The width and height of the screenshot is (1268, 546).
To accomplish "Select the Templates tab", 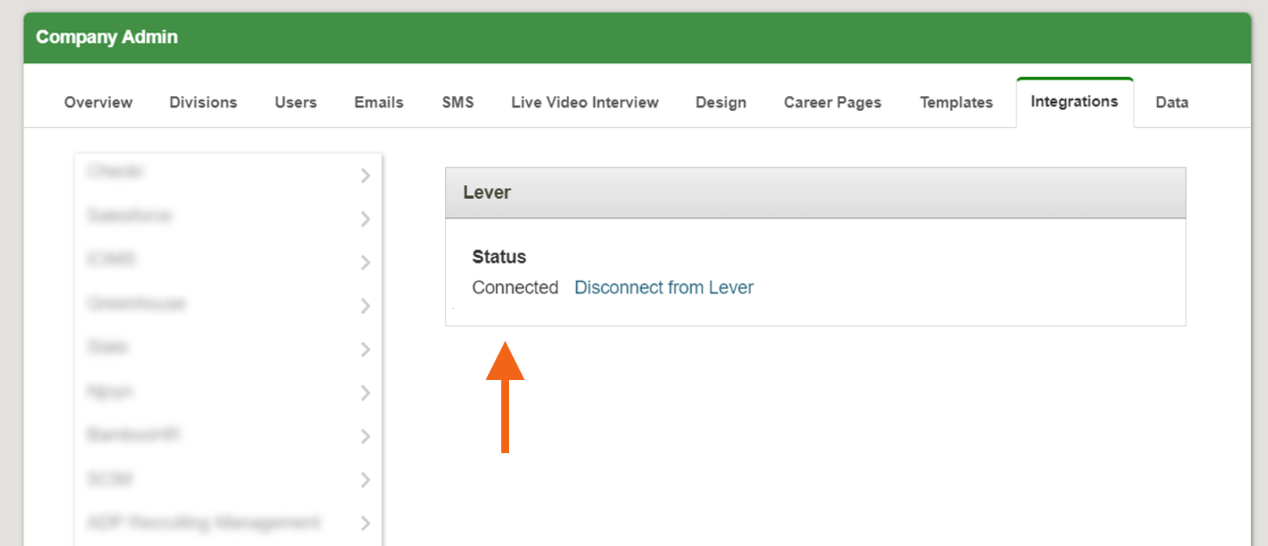I will click(x=956, y=102).
